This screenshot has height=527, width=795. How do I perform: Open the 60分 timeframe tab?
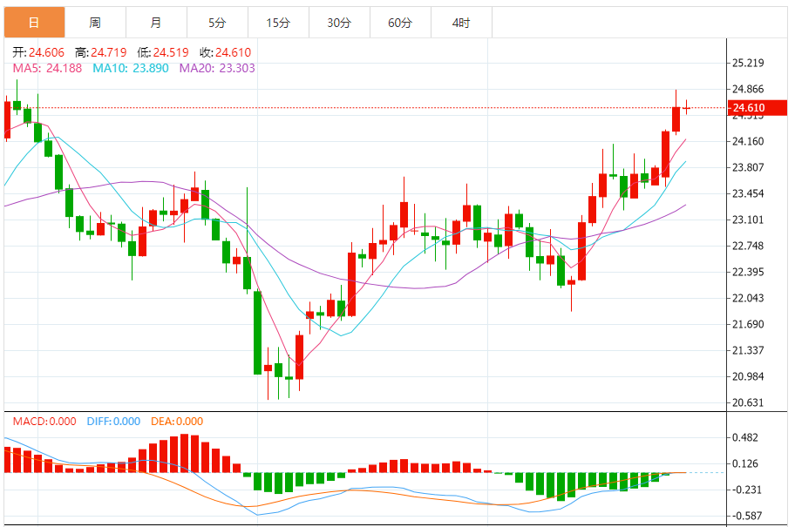point(400,23)
